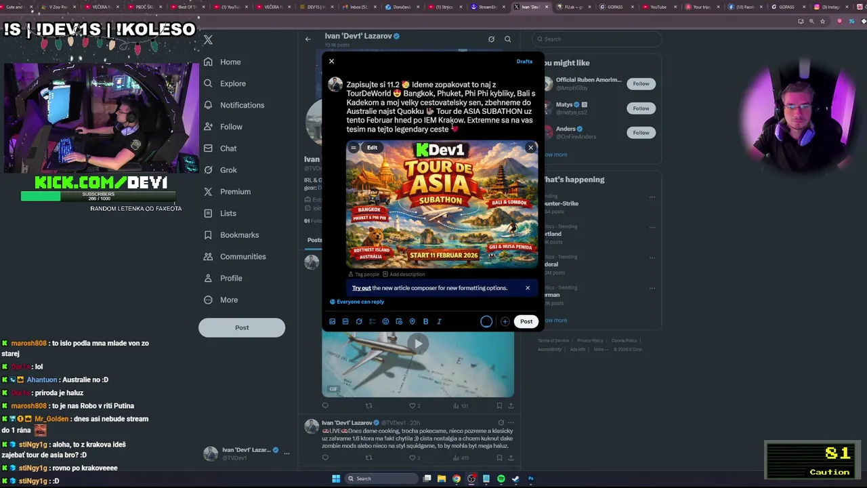Open the Chat section in the sidebar

pyautogui.click(x=220, y=148)
